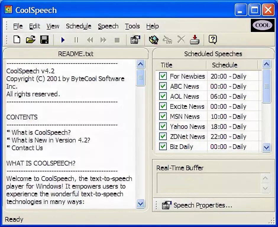The image size is (278, 227).
Task: Disable the Yahoo News schedule
Action: (163, 126)
